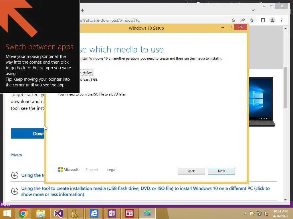Expand the 'create installation media' section plus icon

pos(15,191)
